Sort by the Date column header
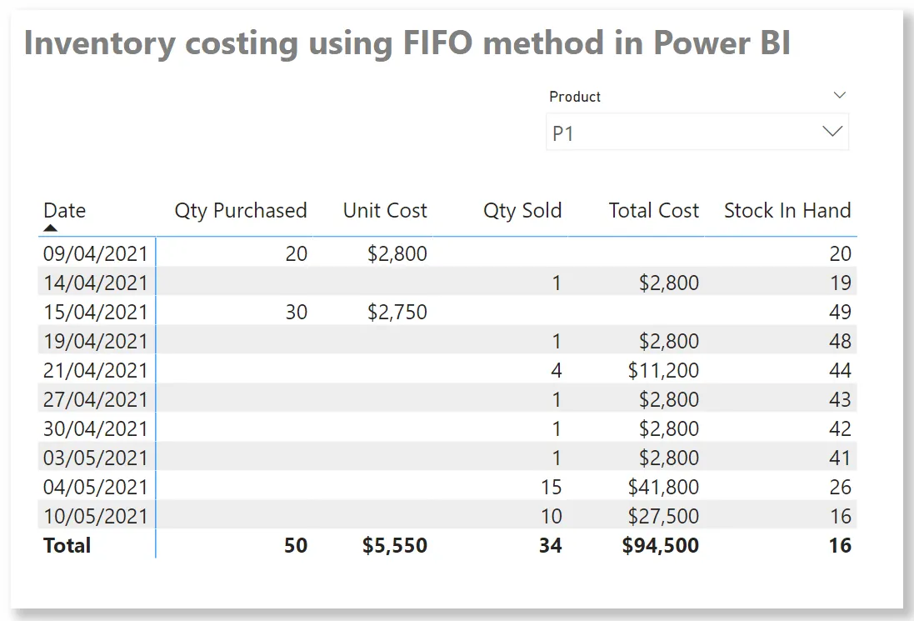The height and width of the screenshot is (621, 914). click(65, 210)
